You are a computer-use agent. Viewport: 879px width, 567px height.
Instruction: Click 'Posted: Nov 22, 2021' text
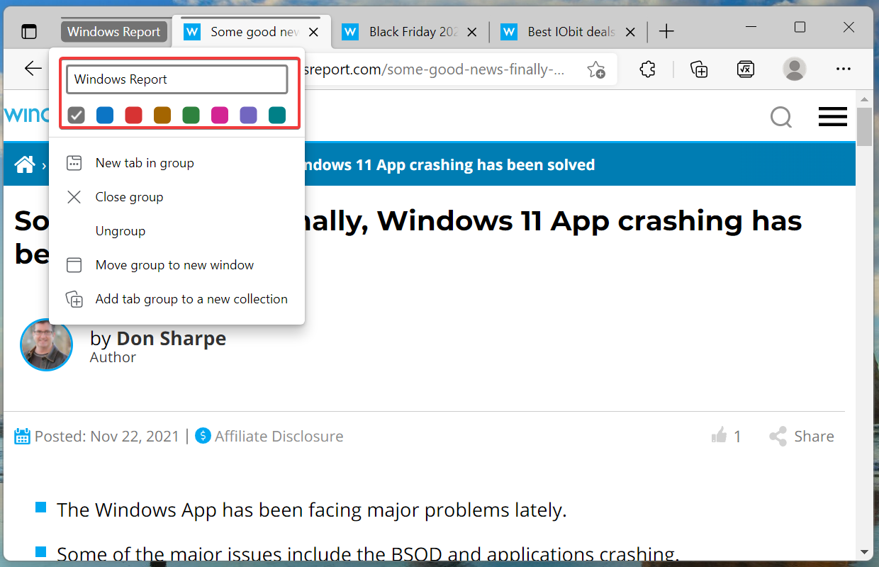(x=107, y=436)
